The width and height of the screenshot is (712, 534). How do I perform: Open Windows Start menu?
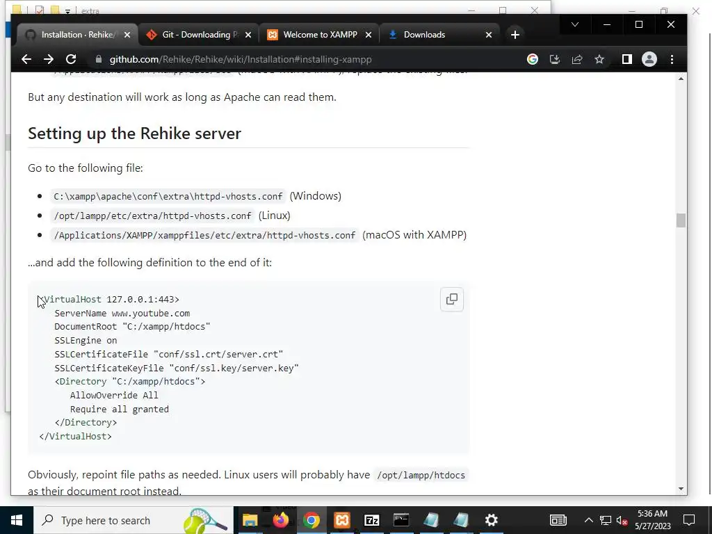point(17,520)
